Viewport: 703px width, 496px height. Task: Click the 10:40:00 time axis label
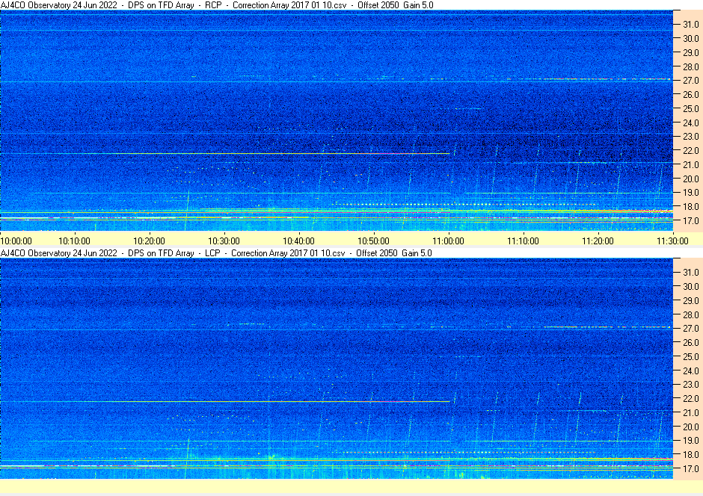298,241
